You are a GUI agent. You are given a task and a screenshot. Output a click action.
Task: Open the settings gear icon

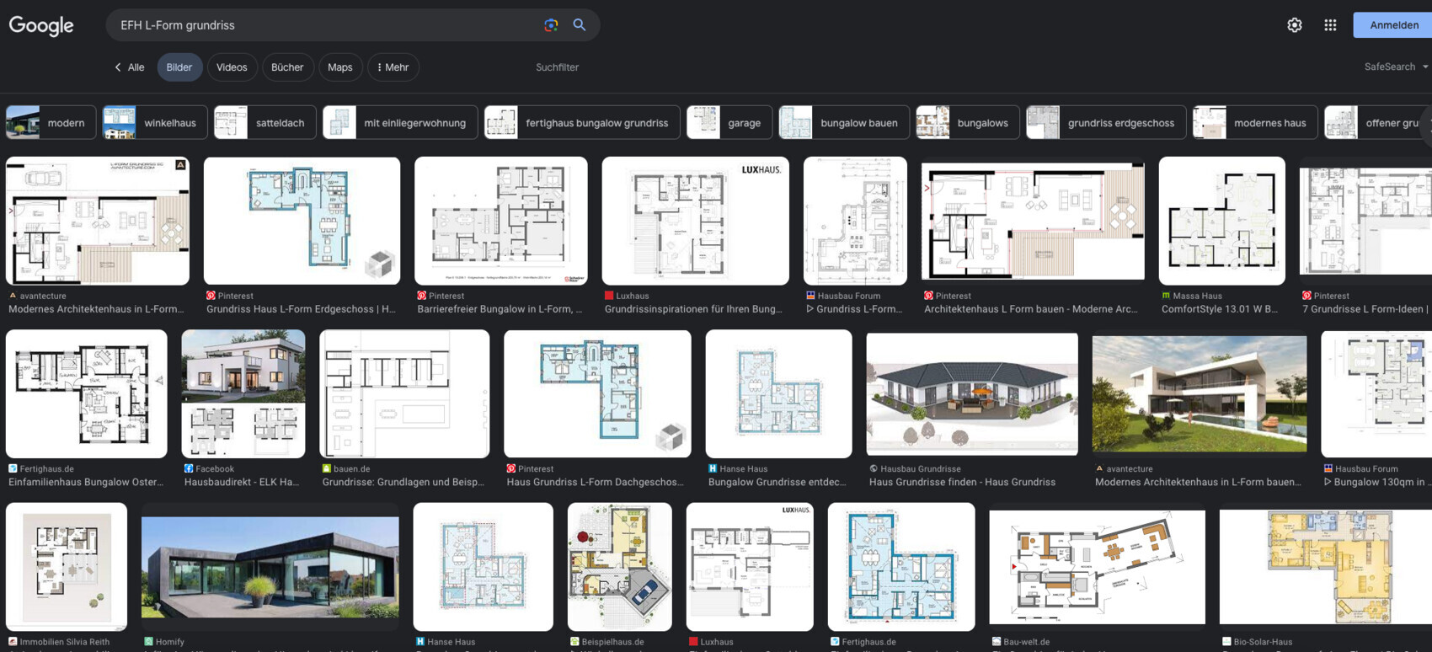tap(1295, 25)
